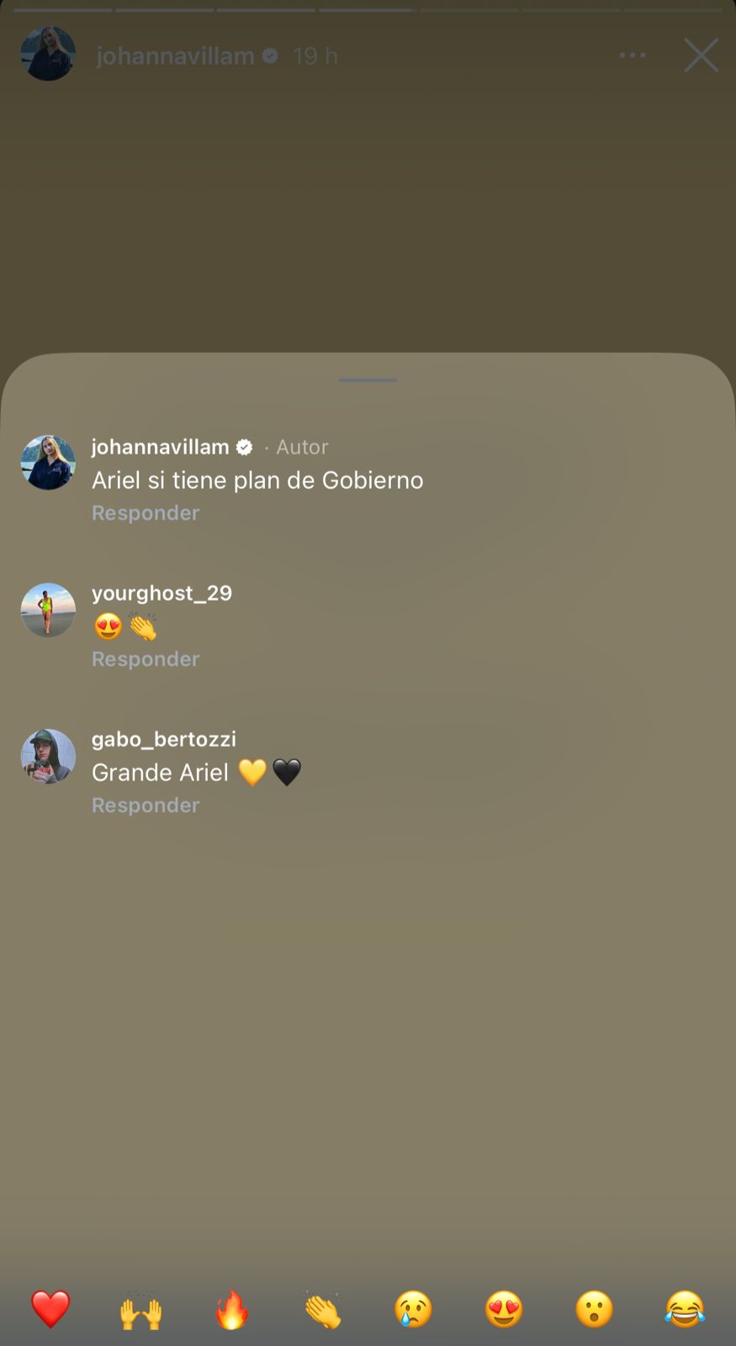React with the fire emoji
The image size is (736, 1346).
pos(231,1309)
